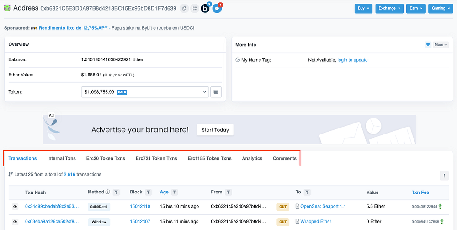This screenshot has height=230, width=457.
Task: Open the Erc721 Token Txns tab
Action: (156, 158)
